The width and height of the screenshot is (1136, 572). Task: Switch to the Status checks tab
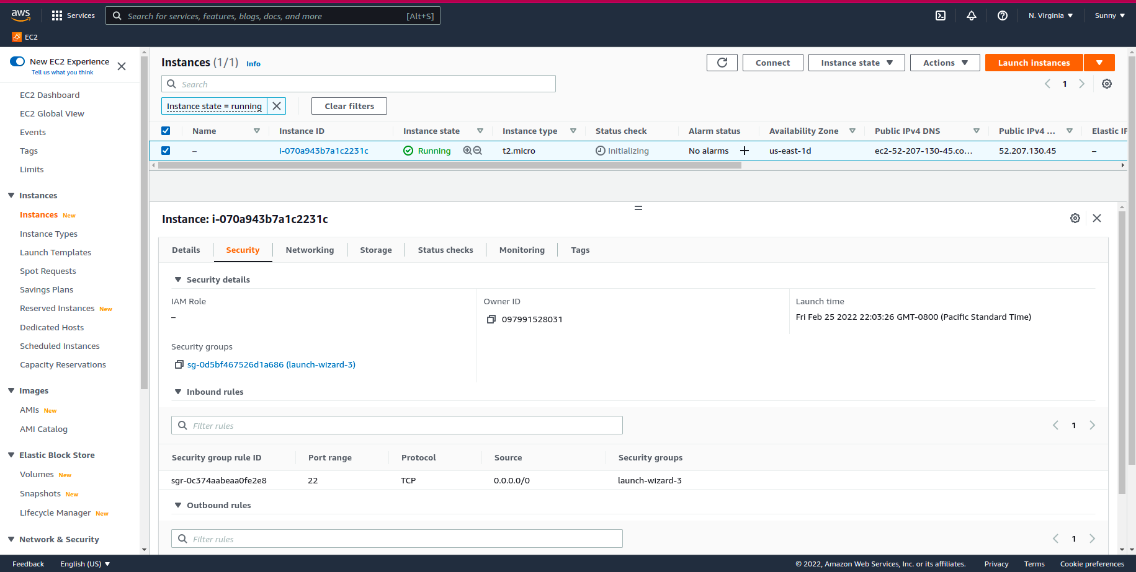tap(445, 250)
